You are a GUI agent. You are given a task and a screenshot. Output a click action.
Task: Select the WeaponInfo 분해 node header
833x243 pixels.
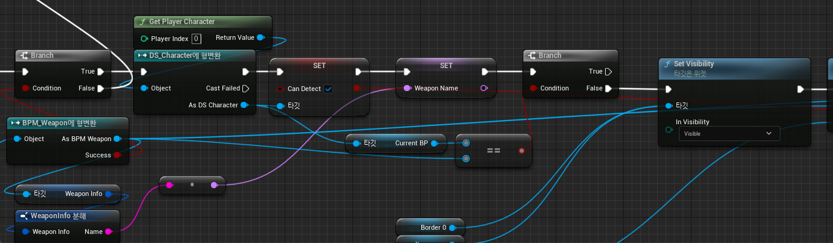68,216
